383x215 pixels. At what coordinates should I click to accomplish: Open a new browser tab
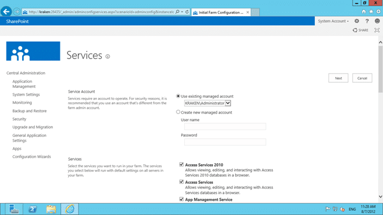pyautogui.click(x=255, y=12)
